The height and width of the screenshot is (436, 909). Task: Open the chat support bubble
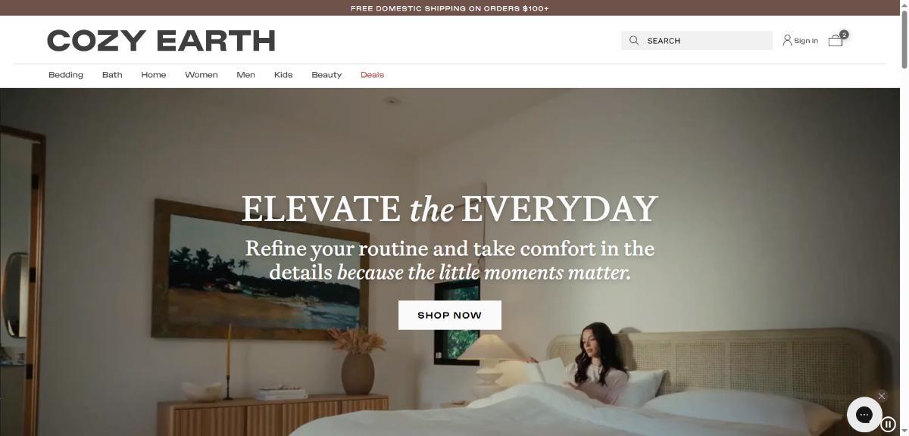[864, 414]
